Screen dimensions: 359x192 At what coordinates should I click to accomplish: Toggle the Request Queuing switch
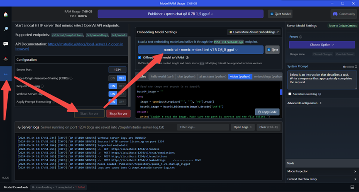117,86
